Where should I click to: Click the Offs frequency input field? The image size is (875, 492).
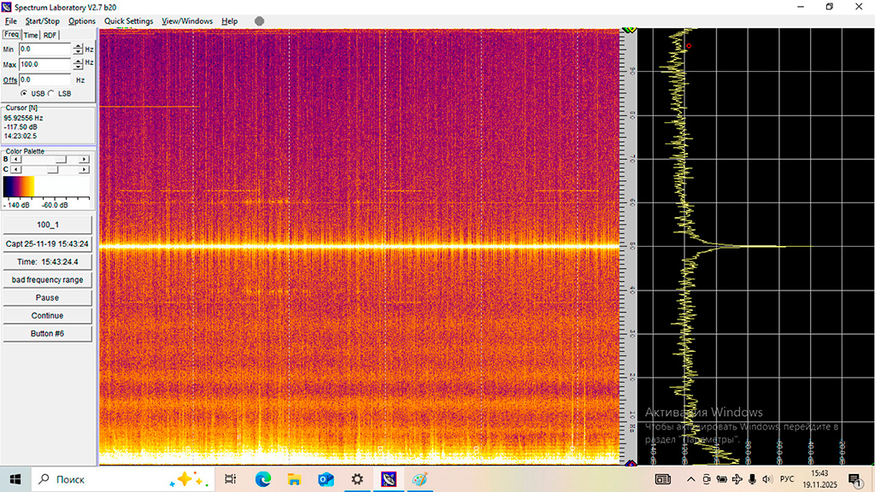click(x=47, y=79)
